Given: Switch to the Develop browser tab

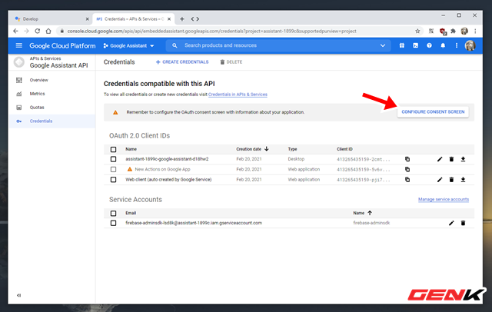Looking at the screenshot, I should tap(52, 19).
